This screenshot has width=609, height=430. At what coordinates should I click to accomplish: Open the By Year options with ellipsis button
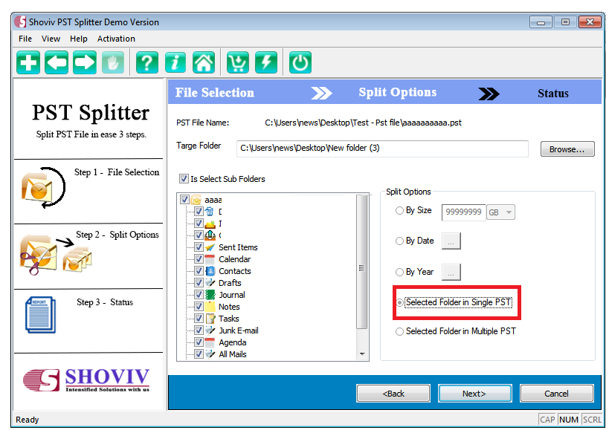[x=451, y=272]
